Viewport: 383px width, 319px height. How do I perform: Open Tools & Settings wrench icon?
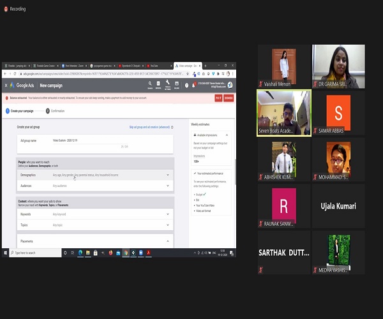coord(167,85)
